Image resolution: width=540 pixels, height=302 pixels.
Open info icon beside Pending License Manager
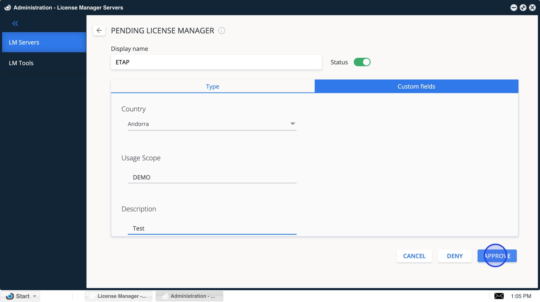pyautogui.click(x=222, y=31)
